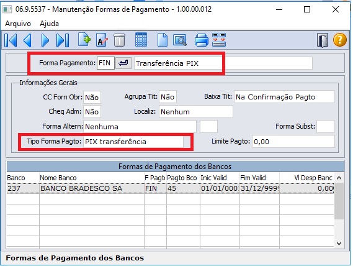Click the blank page icon
Screen dimensions: 353x266
click(x=163, y=40)
